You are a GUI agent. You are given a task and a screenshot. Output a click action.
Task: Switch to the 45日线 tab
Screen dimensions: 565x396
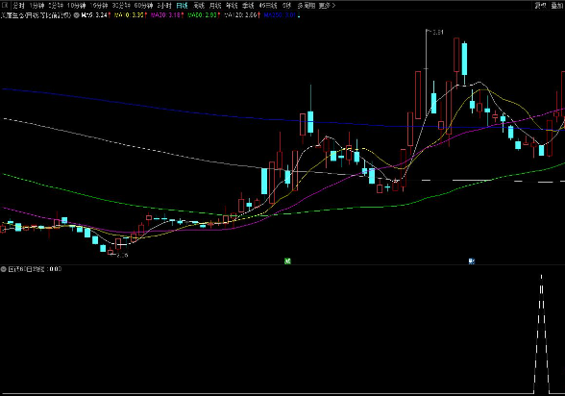[268, 6]
